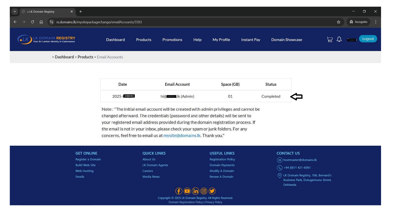Open Careers footer link
The height and width of the screenshot is (212, 394).
point(148,171)
